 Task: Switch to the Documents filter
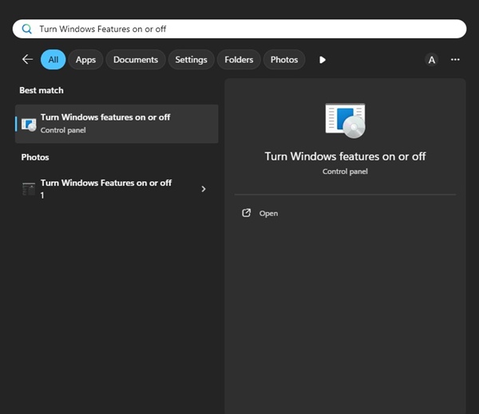[136, 60]
